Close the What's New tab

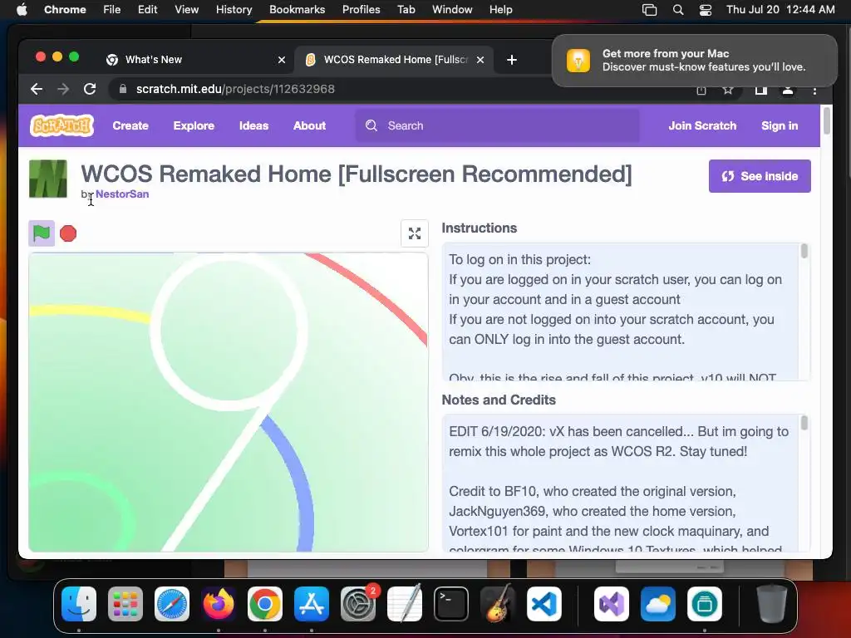point(282,60)
